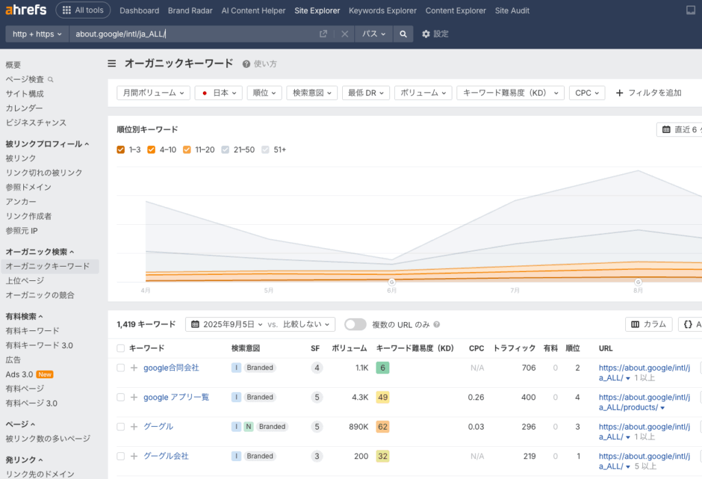Viewport: 702px width, 479px height.
Task: Click the settings gear icon
Action: 426,34
